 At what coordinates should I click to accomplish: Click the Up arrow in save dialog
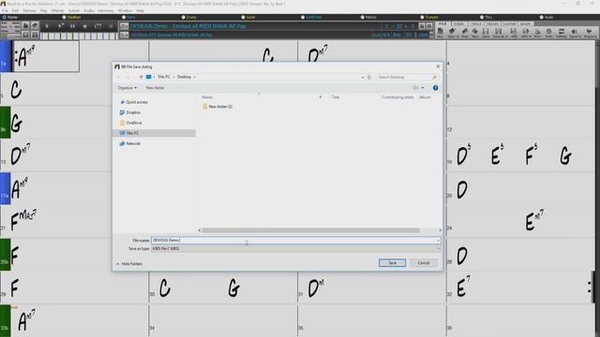(x=141, y=77)
